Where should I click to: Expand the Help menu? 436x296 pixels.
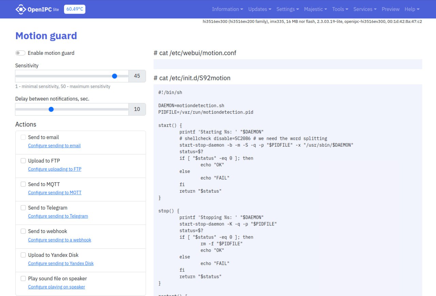[412, 9]
